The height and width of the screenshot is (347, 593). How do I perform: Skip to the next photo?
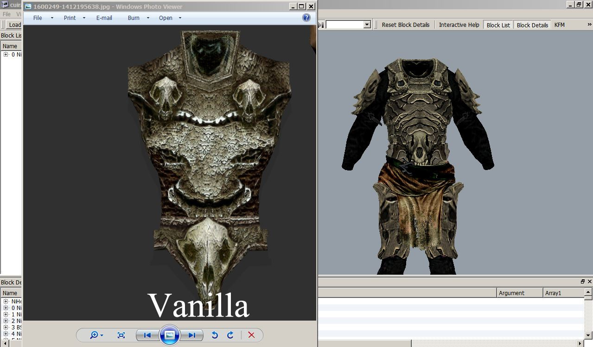click(x=192, y=335)
